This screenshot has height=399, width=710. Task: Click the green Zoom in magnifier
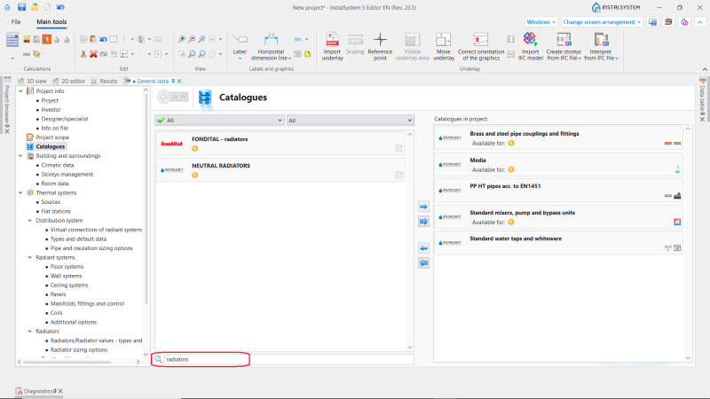point(182,39)
